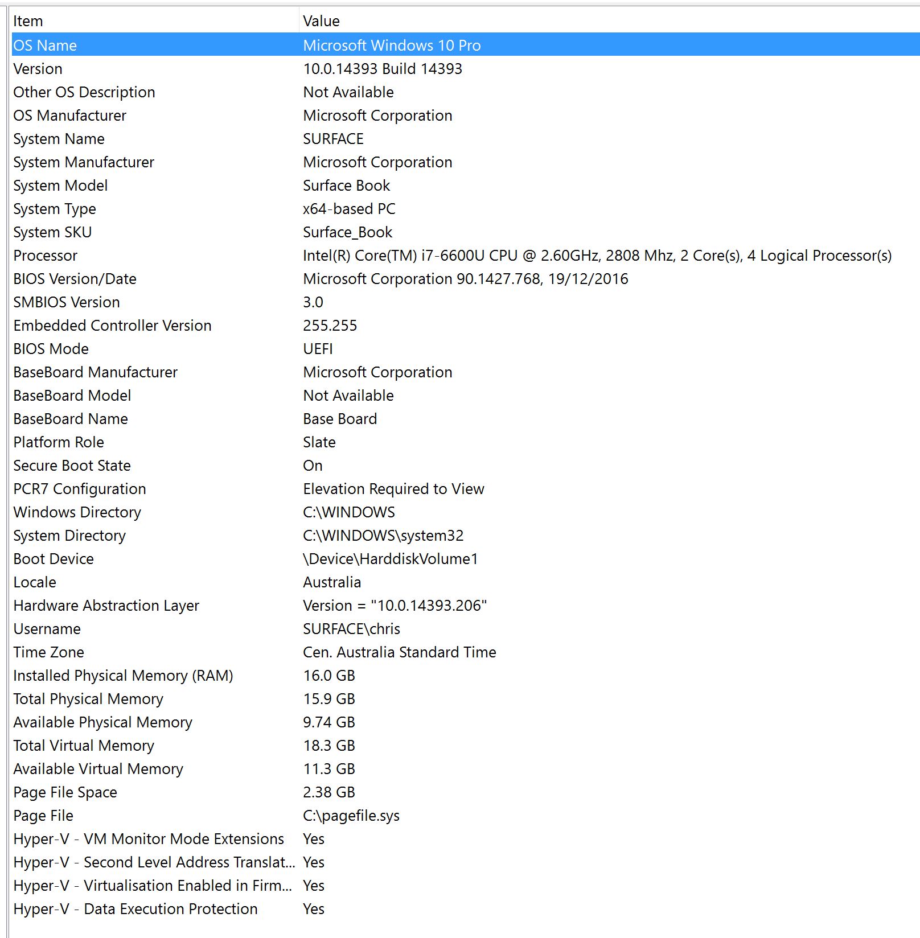Viewport: 920px width, 938px height.
Task: Click the Slate value
Action: (319, 442)
